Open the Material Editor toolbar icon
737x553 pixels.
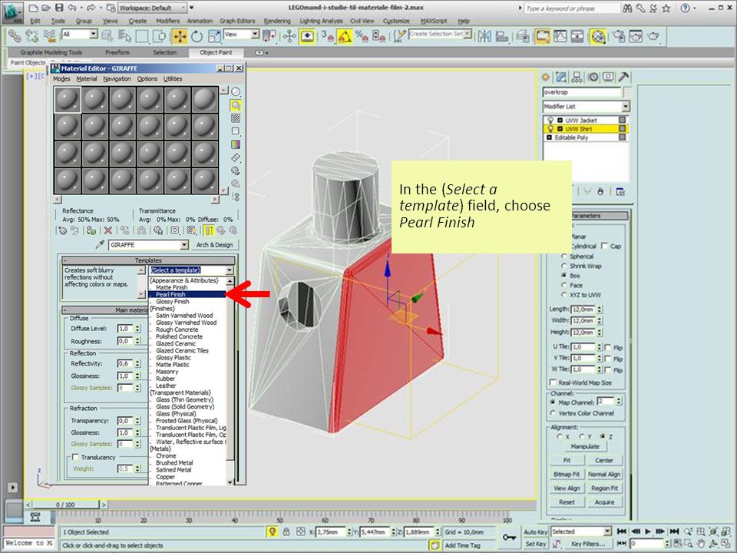coord(598,36)
